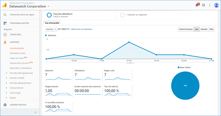
Task: Click the Google Analytics logo
Action: click(x=5, y=5)
